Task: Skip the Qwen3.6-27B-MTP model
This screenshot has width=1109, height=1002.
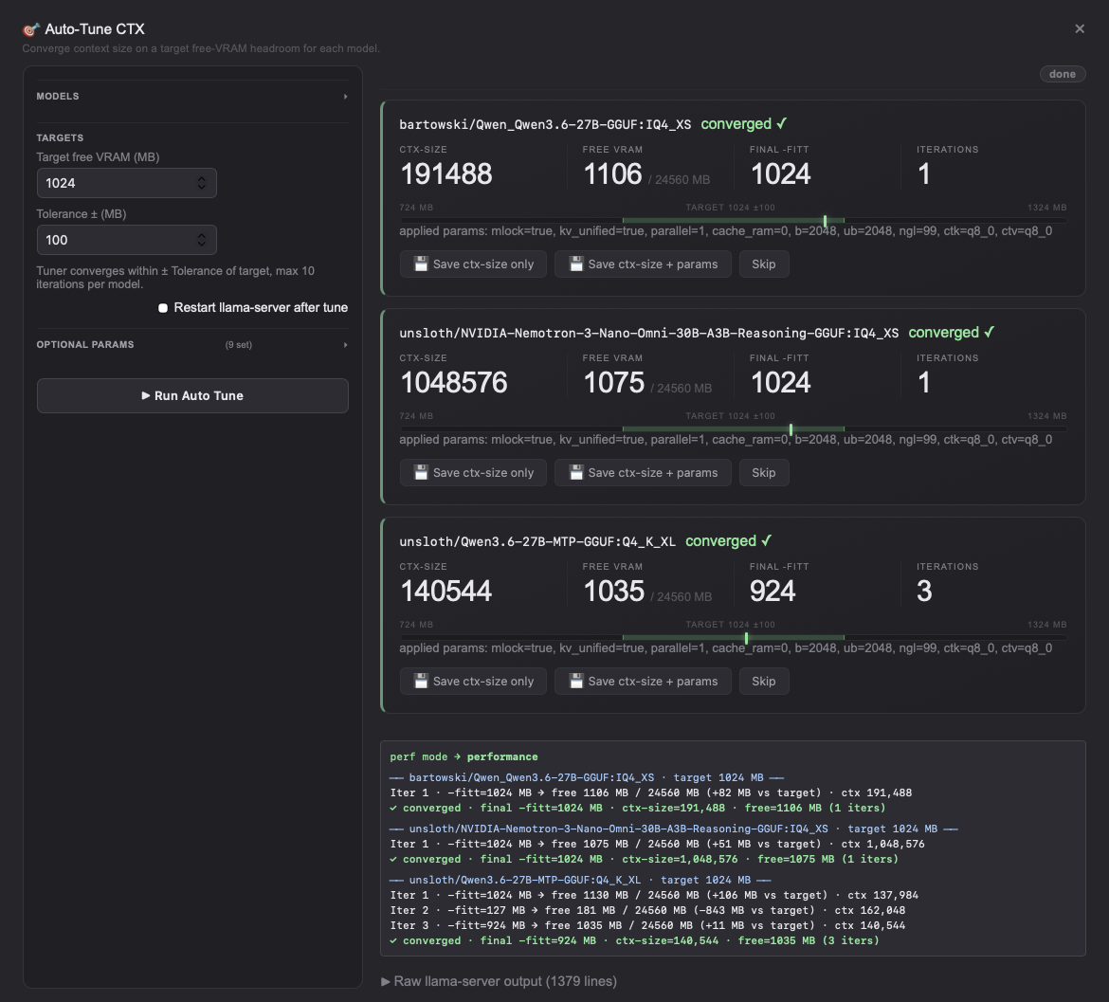Action: click(x=764, y=681)
